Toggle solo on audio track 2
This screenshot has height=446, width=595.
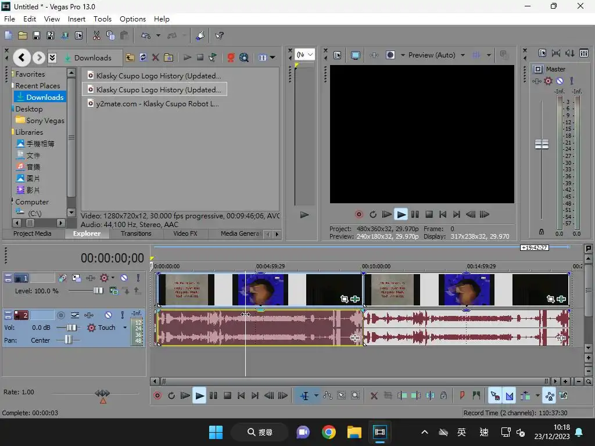[x=122, y=315]
